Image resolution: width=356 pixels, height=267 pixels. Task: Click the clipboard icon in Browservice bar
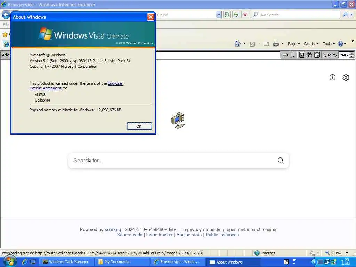[317, 55]
